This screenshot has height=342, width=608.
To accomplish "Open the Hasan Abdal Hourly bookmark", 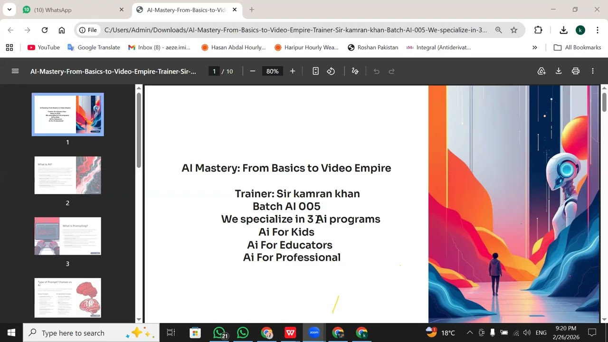I will pos(233,47).
